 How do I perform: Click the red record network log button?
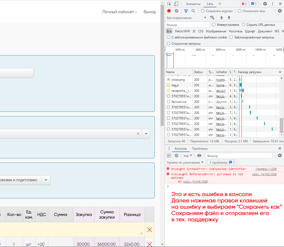tap(169, 11)
